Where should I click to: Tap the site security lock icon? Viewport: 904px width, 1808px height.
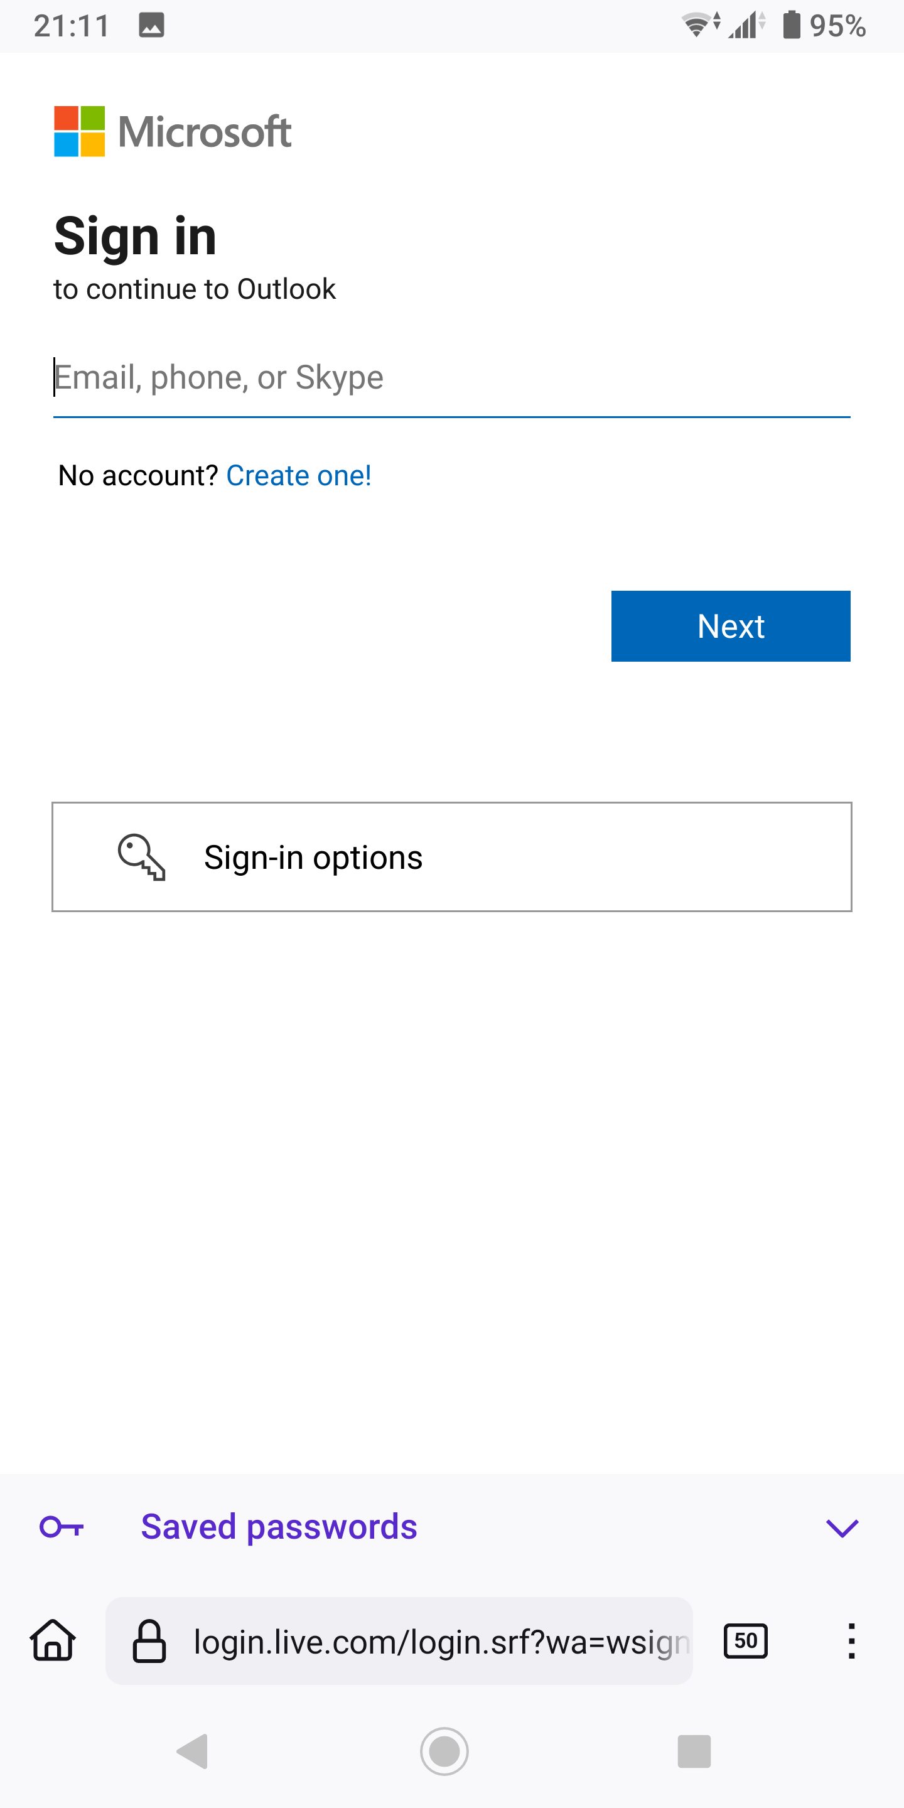[149, 1641]
